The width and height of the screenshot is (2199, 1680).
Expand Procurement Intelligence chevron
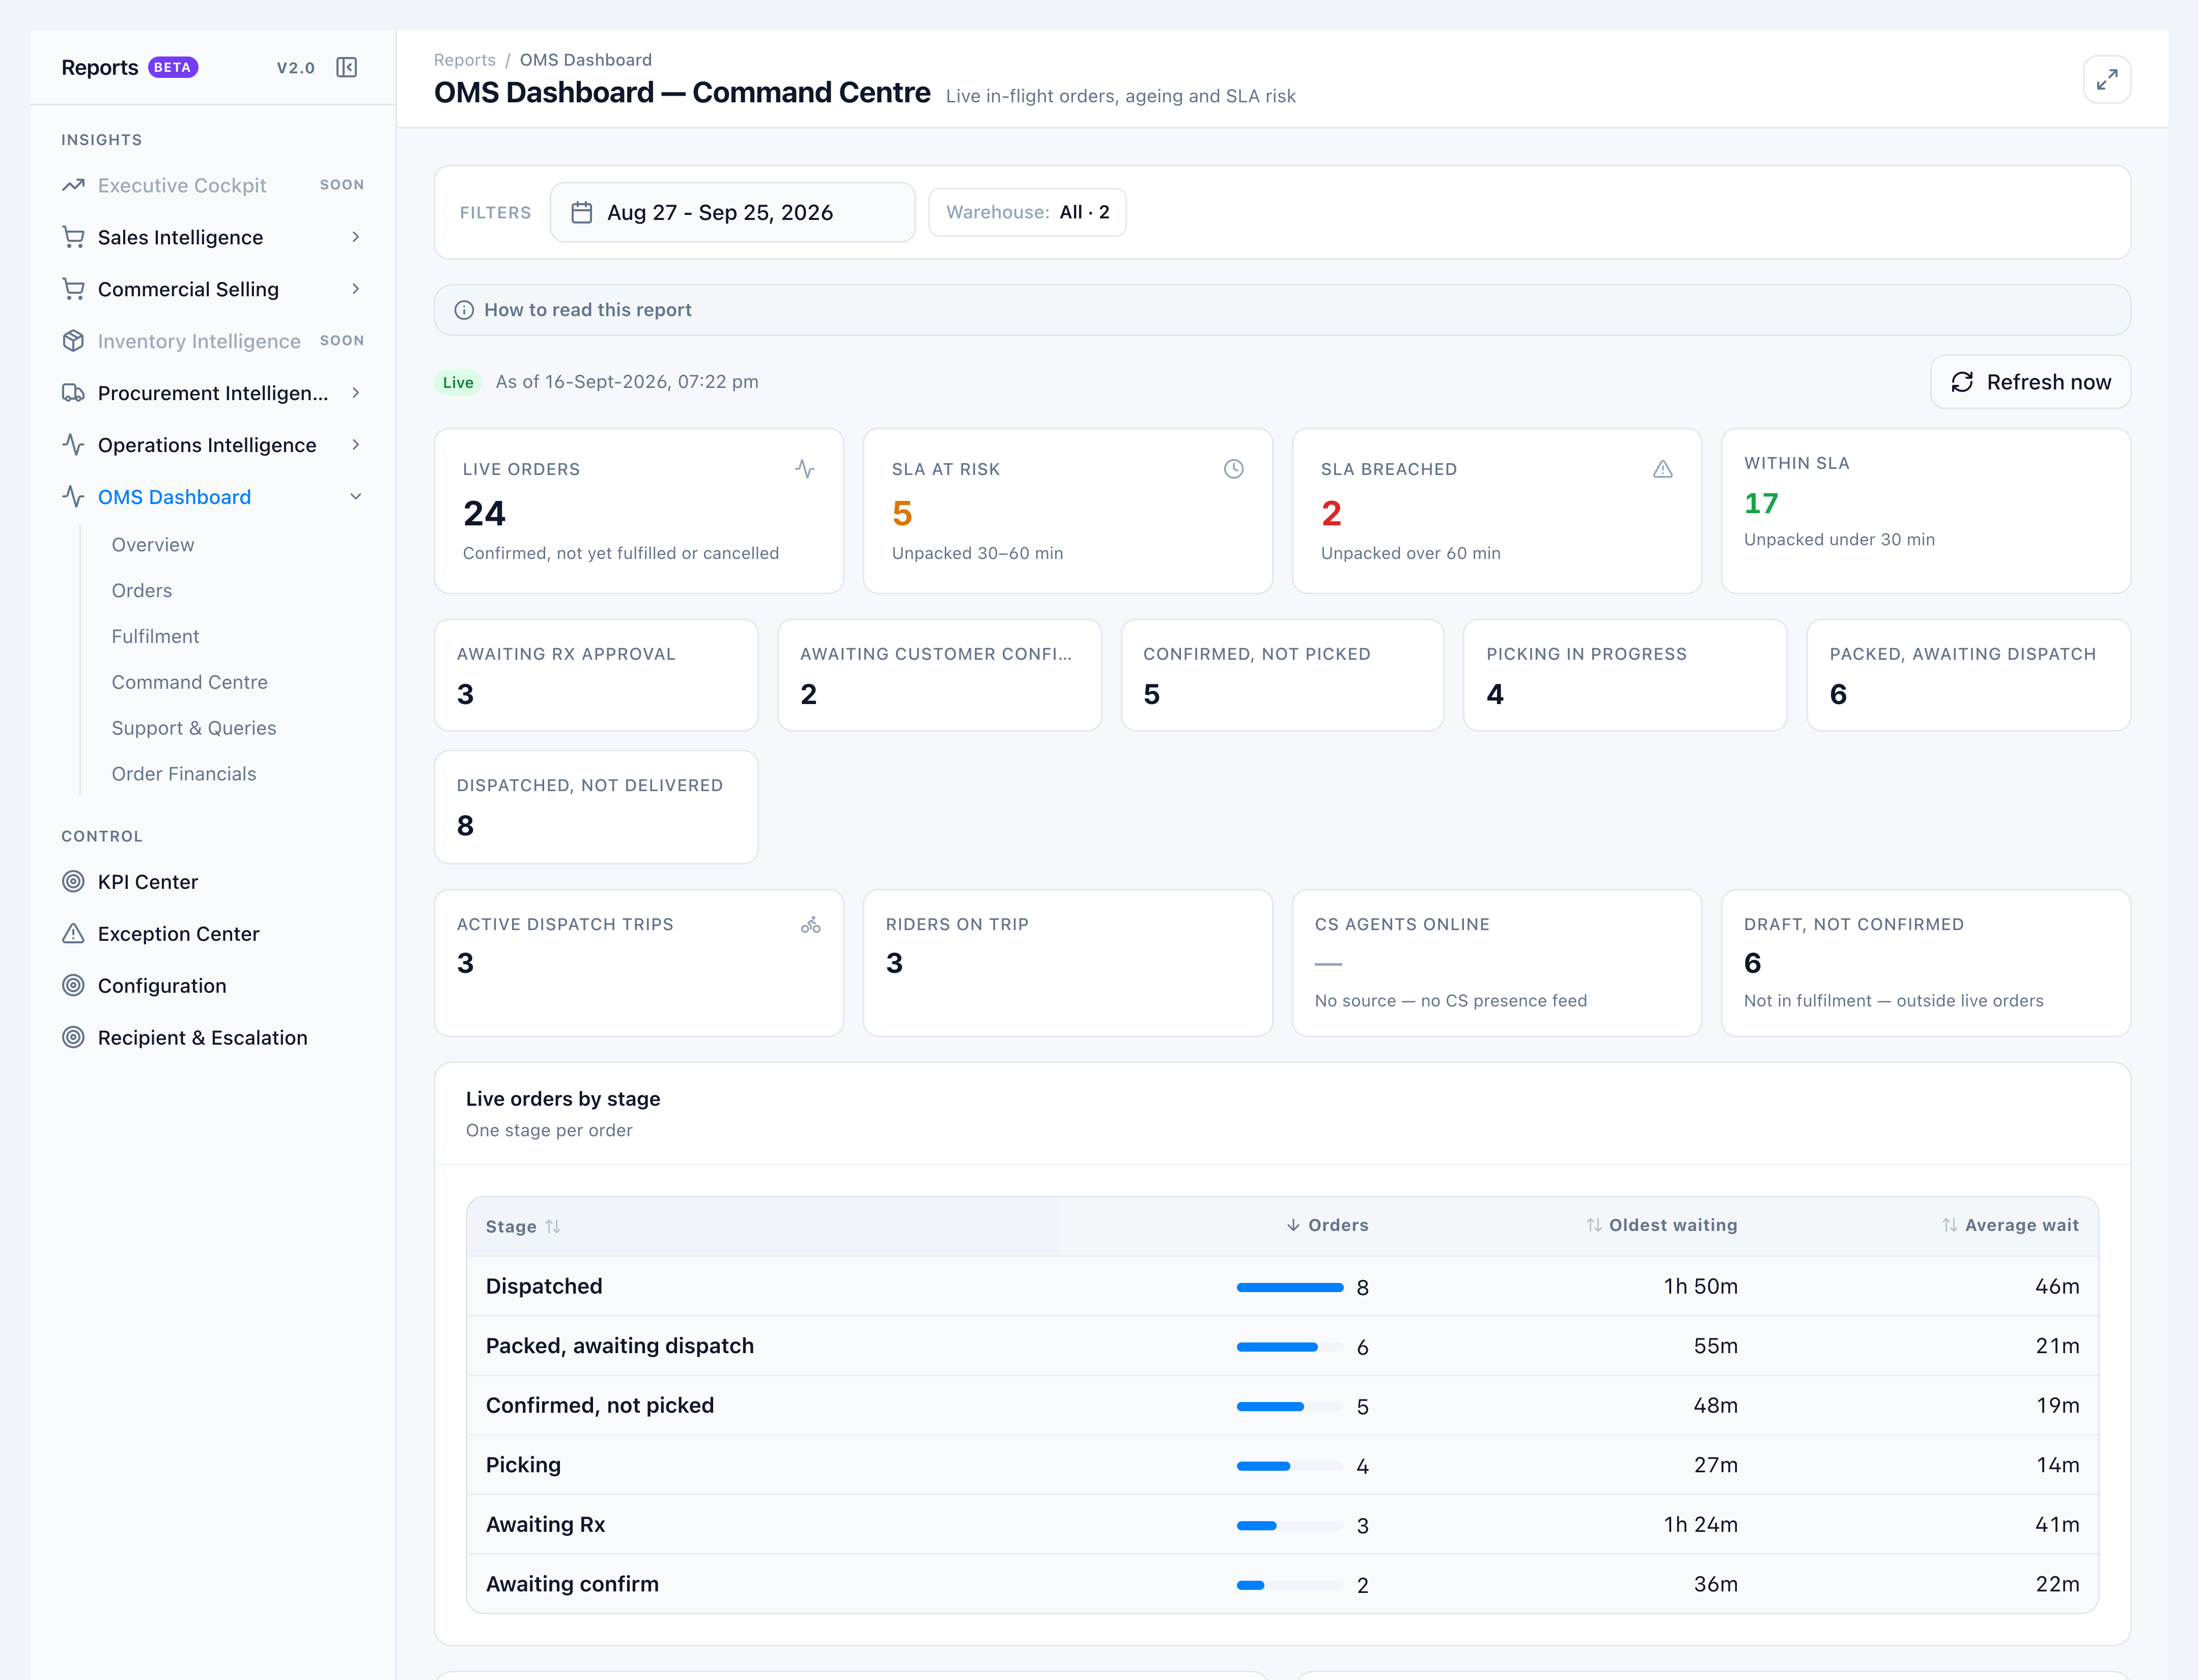coord(355,393)
